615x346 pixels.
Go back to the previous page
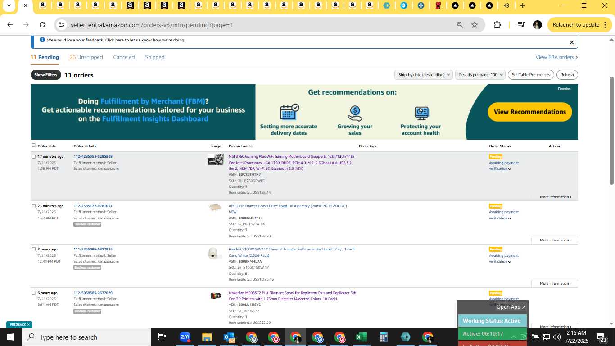pos(10,25)
